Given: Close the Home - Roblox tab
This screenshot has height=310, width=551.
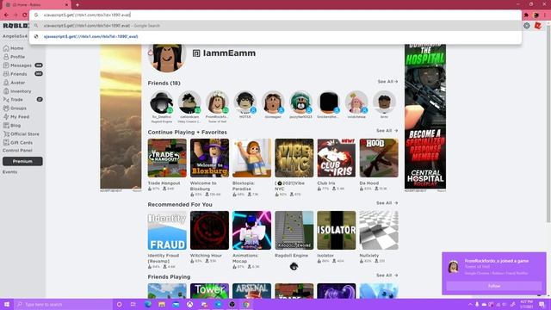Looking at the screenshot, I should (x=66, y=5).
